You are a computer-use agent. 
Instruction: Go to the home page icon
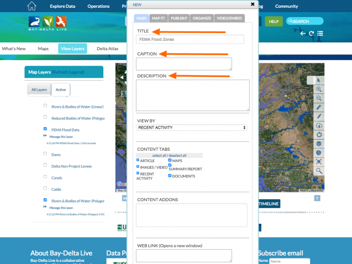pos(32,6)
